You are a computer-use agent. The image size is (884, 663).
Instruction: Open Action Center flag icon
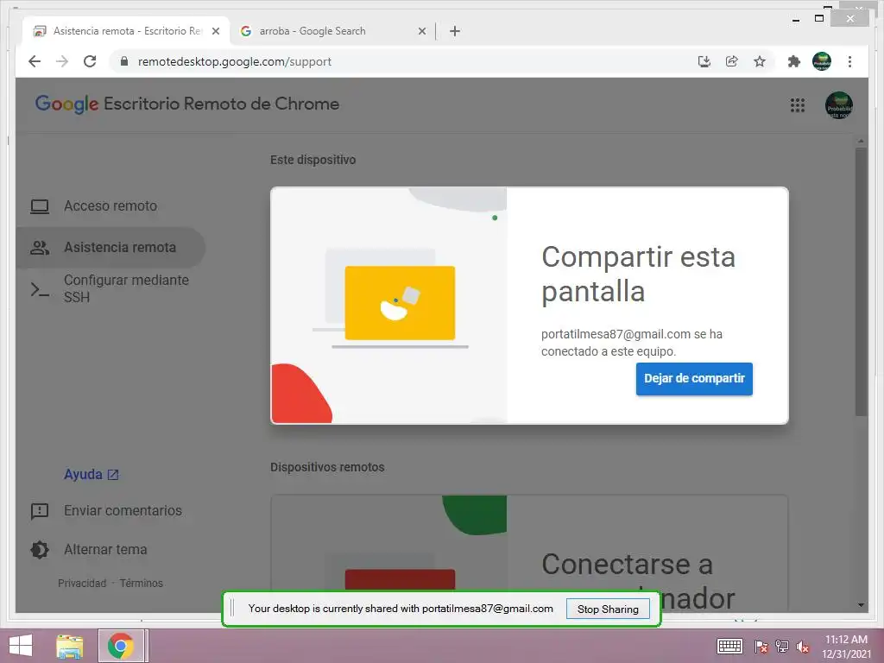[761, 647]
